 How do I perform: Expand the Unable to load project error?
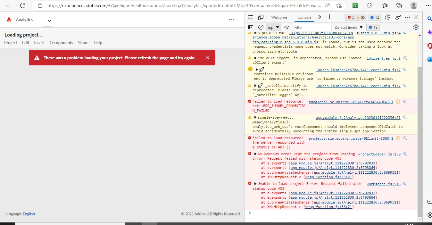point(255,184)
